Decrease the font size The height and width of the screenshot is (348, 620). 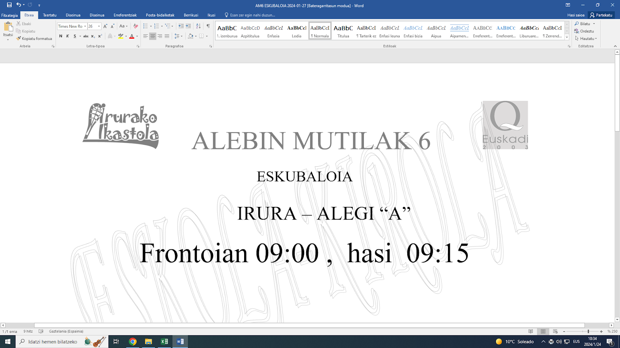[x=112, y=26]
